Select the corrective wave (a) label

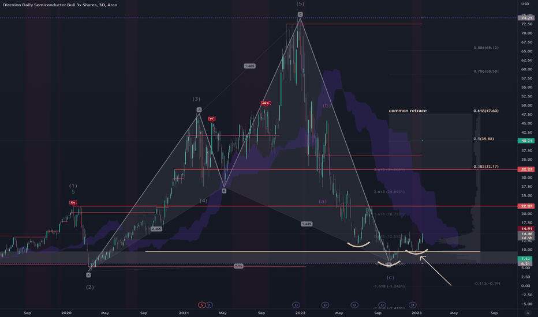point(323,202)
